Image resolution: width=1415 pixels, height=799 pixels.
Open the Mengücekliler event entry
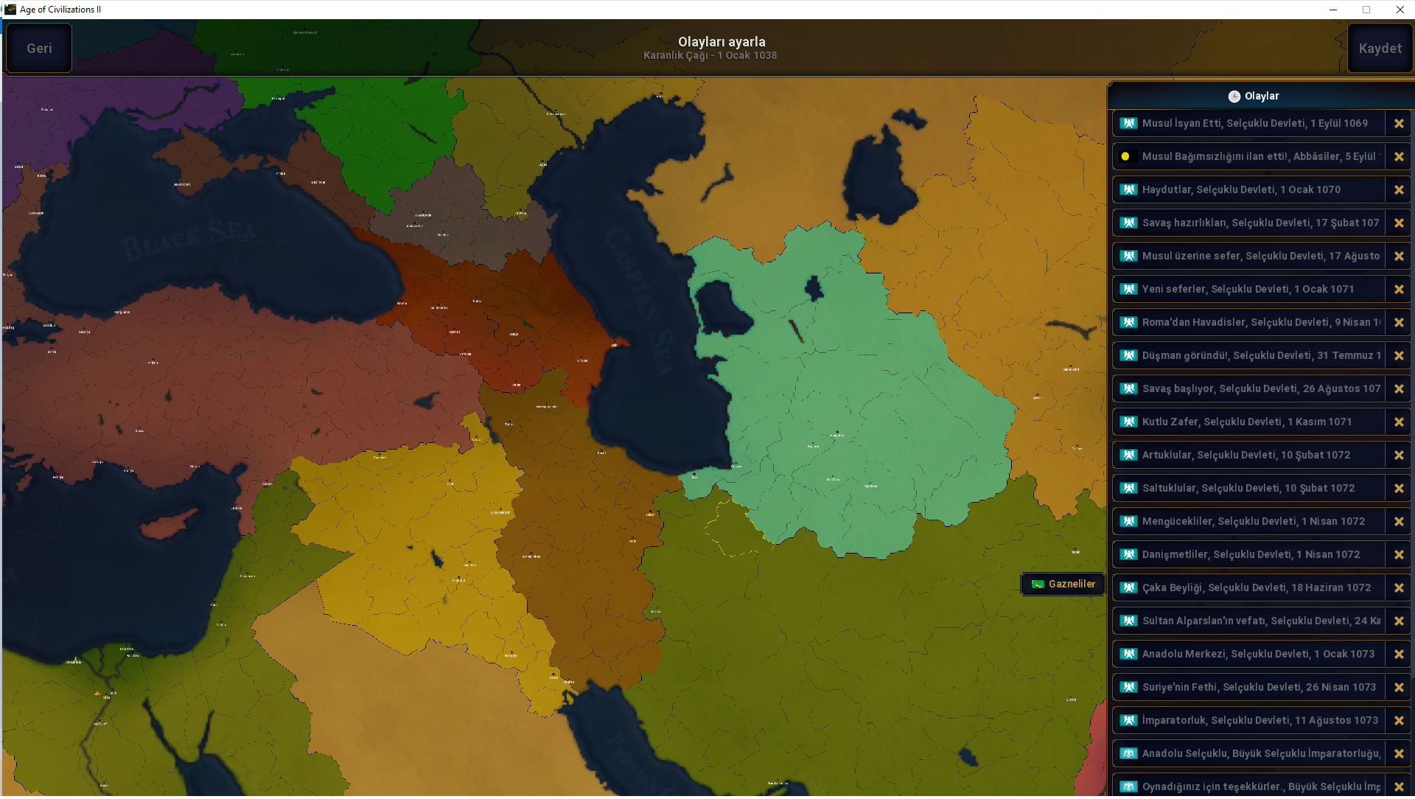(x=1253, y=521)
